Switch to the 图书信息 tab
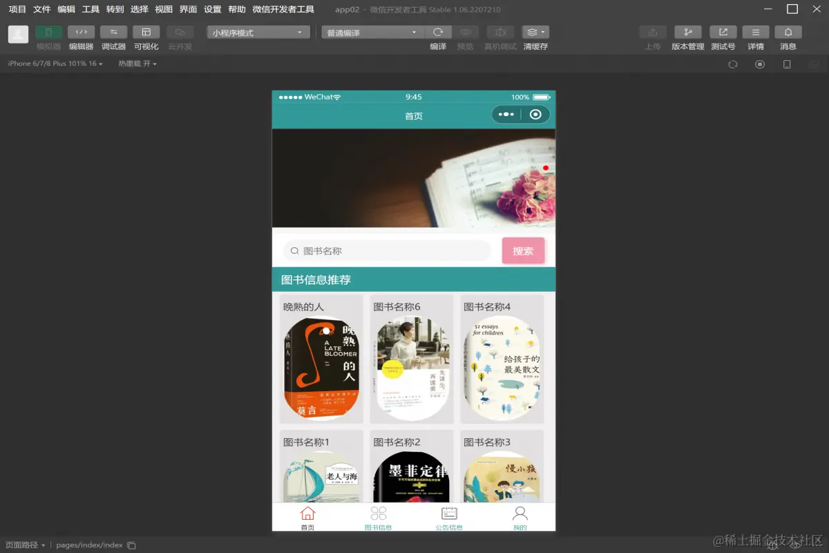The image size is (829, 553). [379, 518]
